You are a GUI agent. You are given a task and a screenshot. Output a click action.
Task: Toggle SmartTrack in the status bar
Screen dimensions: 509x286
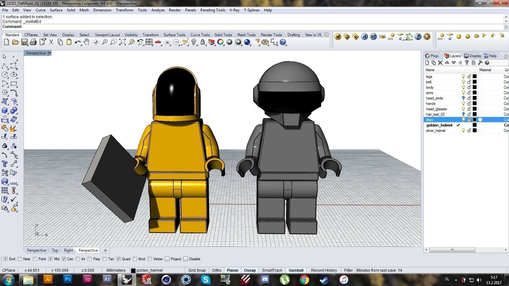(272, 270)
